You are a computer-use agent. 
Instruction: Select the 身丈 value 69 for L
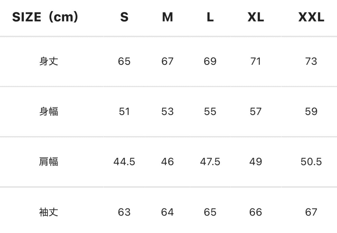(x=210, y=61)
